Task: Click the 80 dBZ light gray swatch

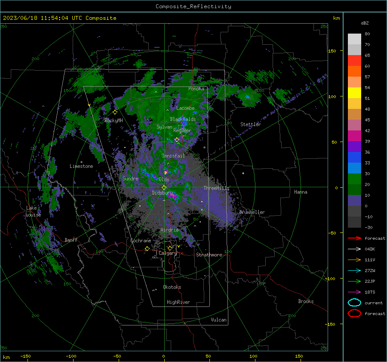Action: [x=354, y=39]
